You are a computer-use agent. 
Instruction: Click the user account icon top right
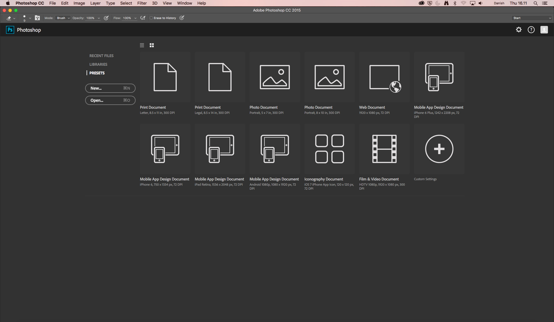(544, 30)
